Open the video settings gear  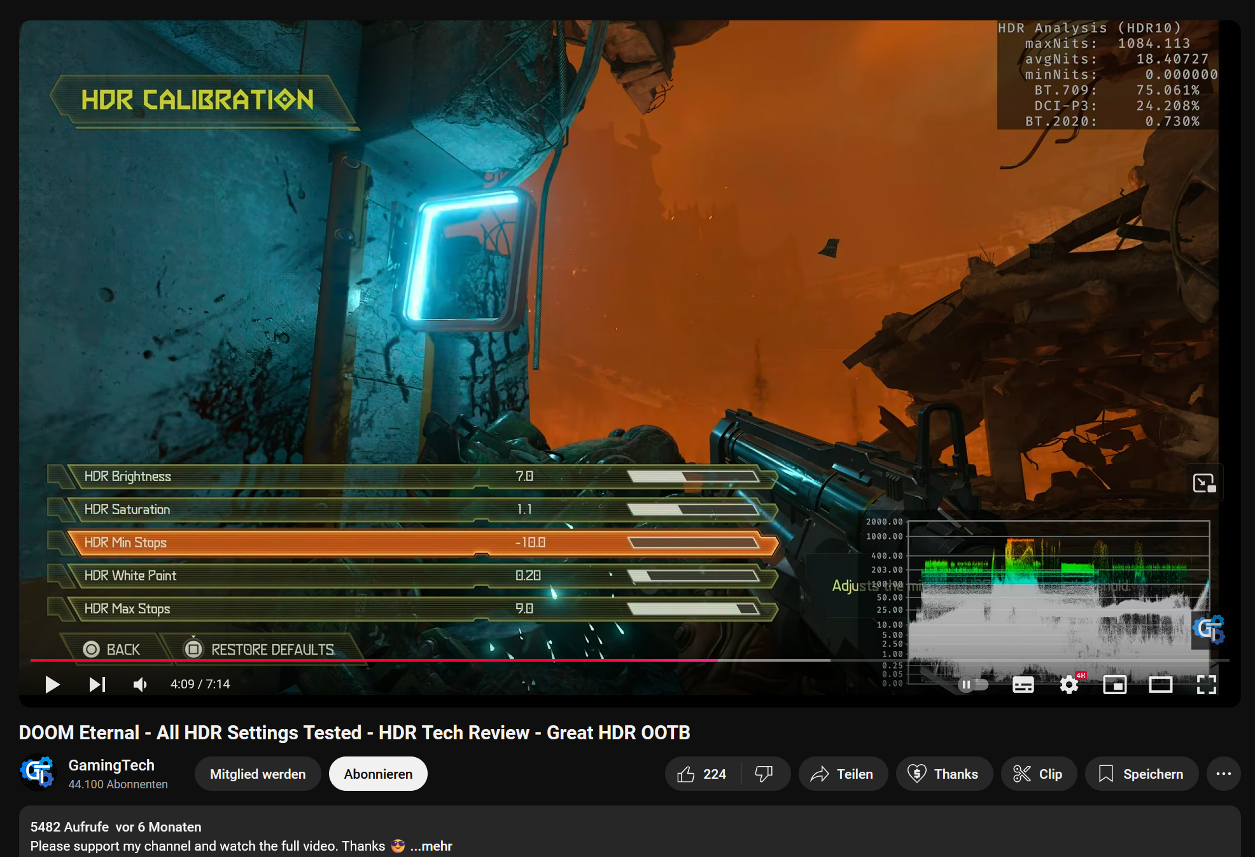1069,685
